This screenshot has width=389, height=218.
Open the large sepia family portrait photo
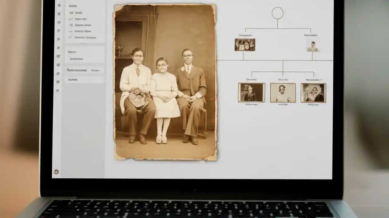coord(165,82)
